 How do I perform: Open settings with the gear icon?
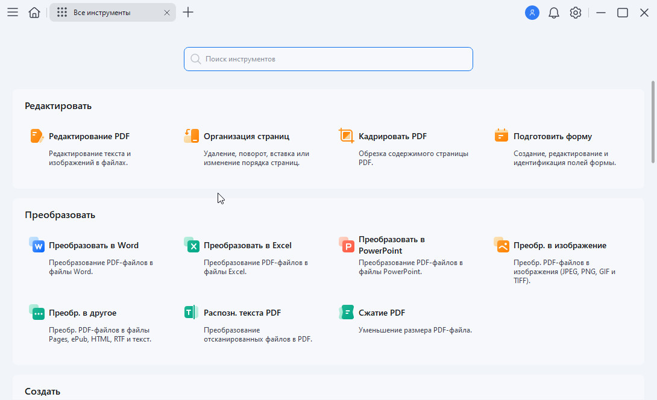(x=576, y=13)
